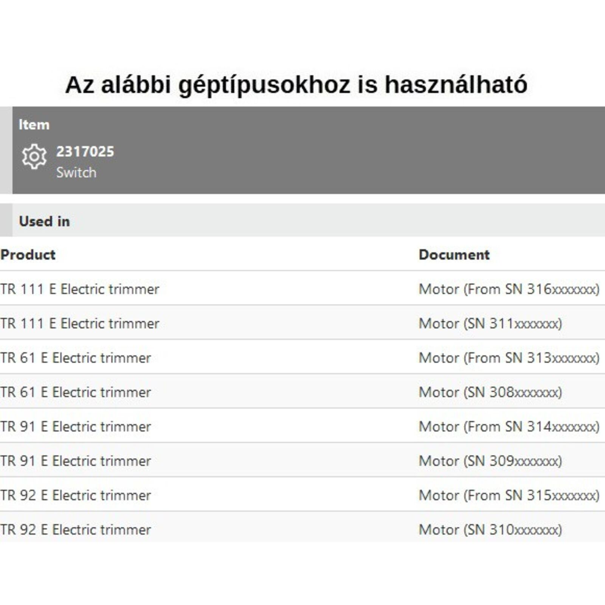The image size is (605, 605).
Task: Click the Switch item description
Action: tap(76, 173)
